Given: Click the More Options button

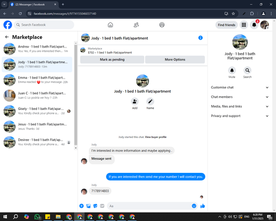Looking at the screenshot, I should click(x=175, y=60).
